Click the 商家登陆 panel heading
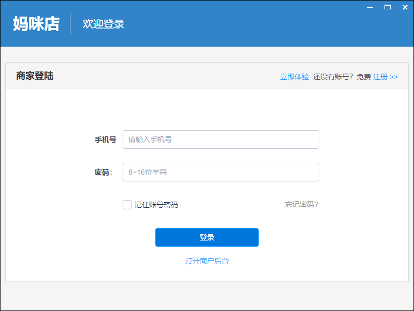 pyautogui.click(x=35, y=76)
